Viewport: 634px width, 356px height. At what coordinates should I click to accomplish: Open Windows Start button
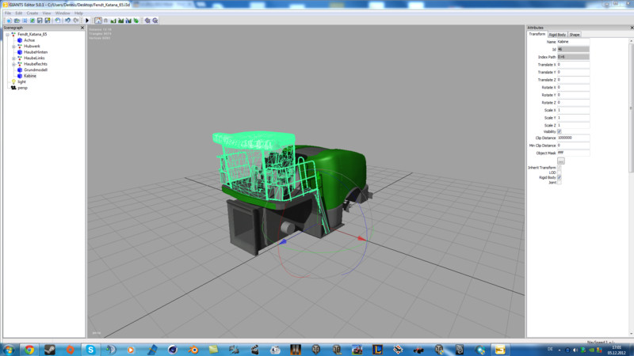[x=9, y=350]
